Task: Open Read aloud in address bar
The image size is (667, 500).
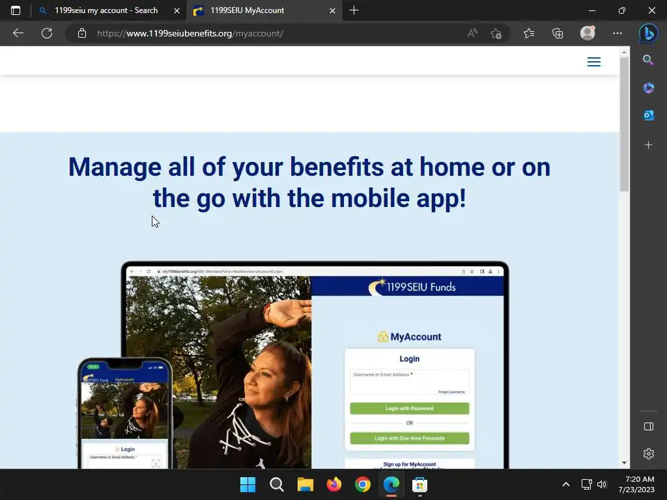Action: coord(472,33)
